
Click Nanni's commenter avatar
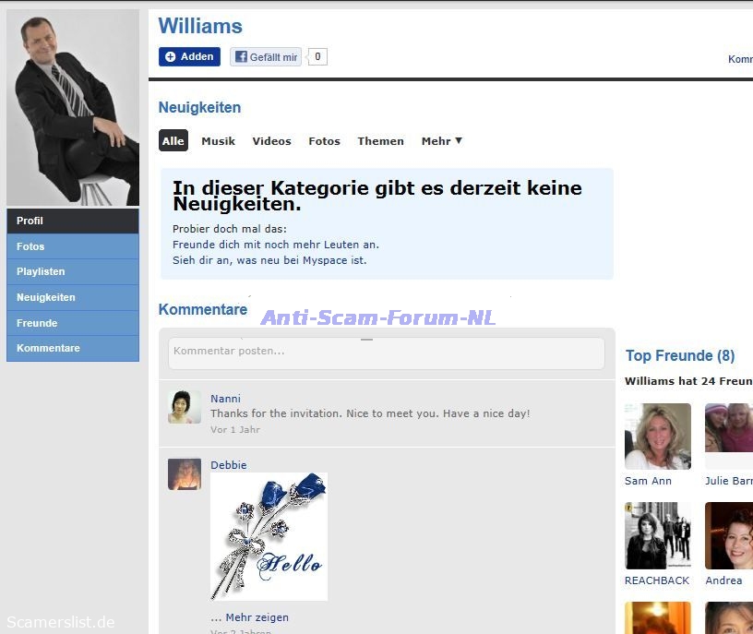click(x=184, y=407)
